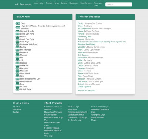Open Questions nav item
Viewport: 148px width, 139px height.
[x=74, y=3]
